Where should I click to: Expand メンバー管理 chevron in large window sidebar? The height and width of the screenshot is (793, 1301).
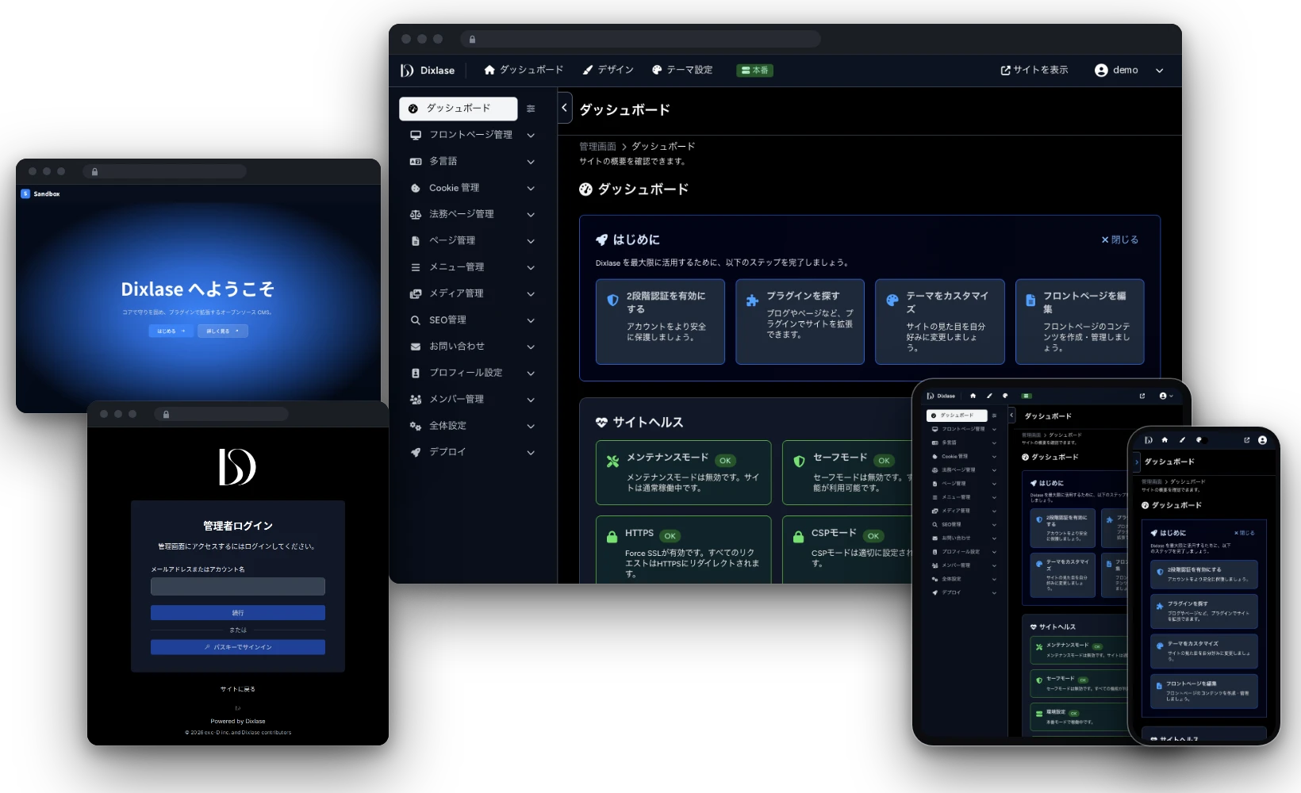(531, 400)
